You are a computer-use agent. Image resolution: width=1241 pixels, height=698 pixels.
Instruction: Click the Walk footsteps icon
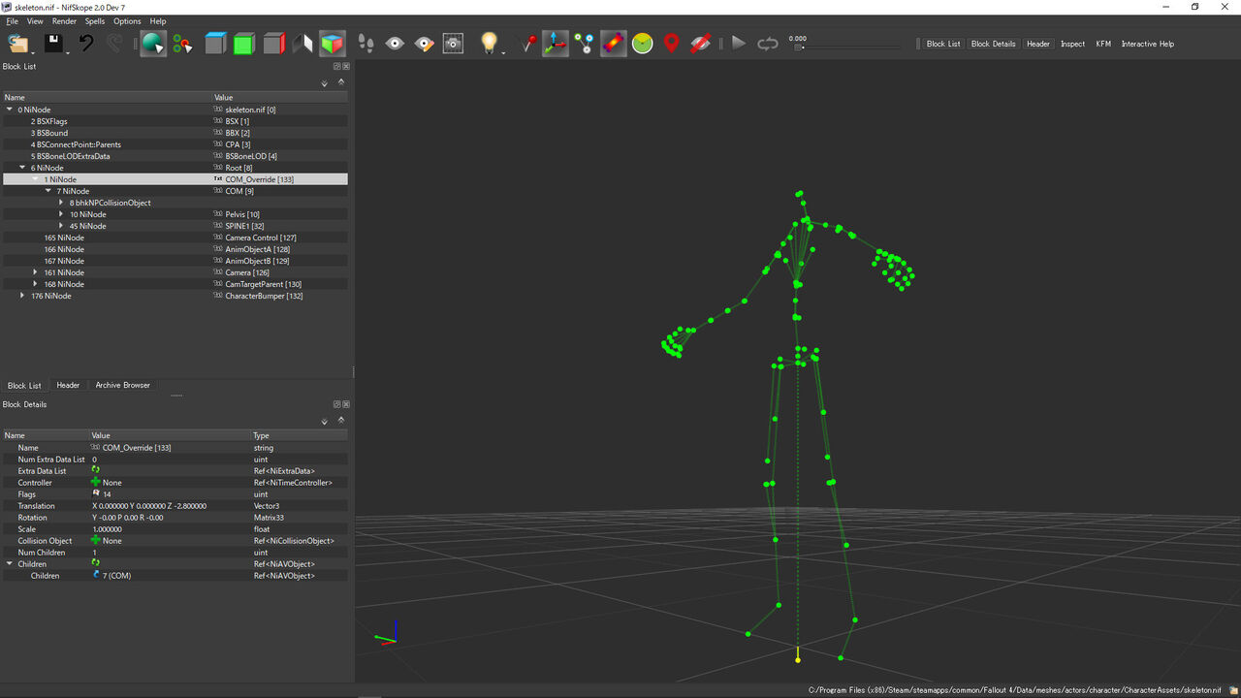[x=366, y=44]
